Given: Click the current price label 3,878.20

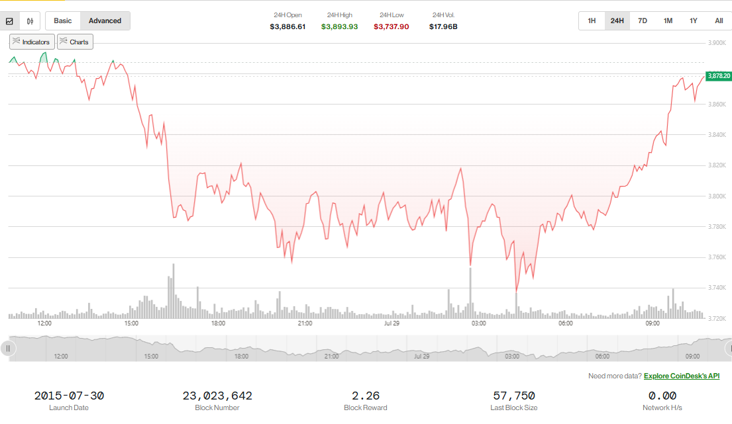Looking at the screenshot, I should tap(719, 76).
